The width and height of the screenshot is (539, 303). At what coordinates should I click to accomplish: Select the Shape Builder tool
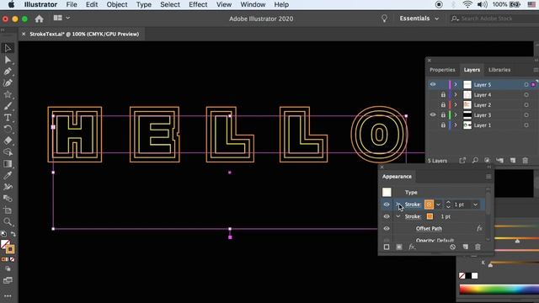tap(8, 152)
